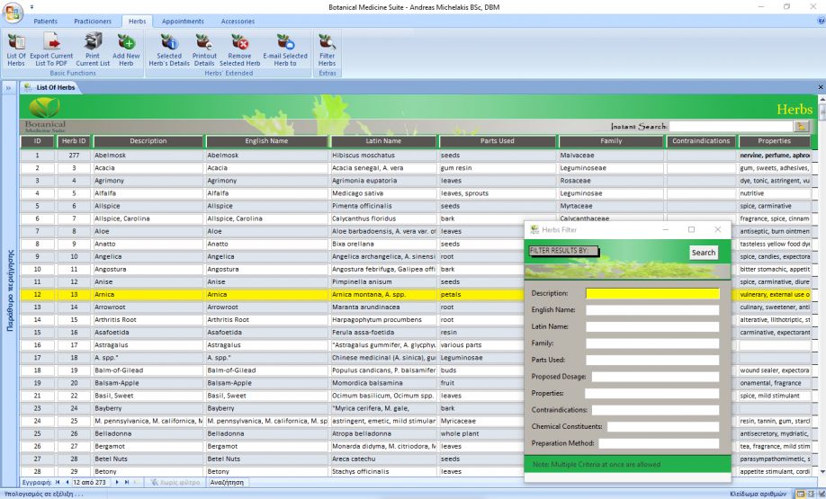Close the List Of Herbs document tab

coord(821,87)
